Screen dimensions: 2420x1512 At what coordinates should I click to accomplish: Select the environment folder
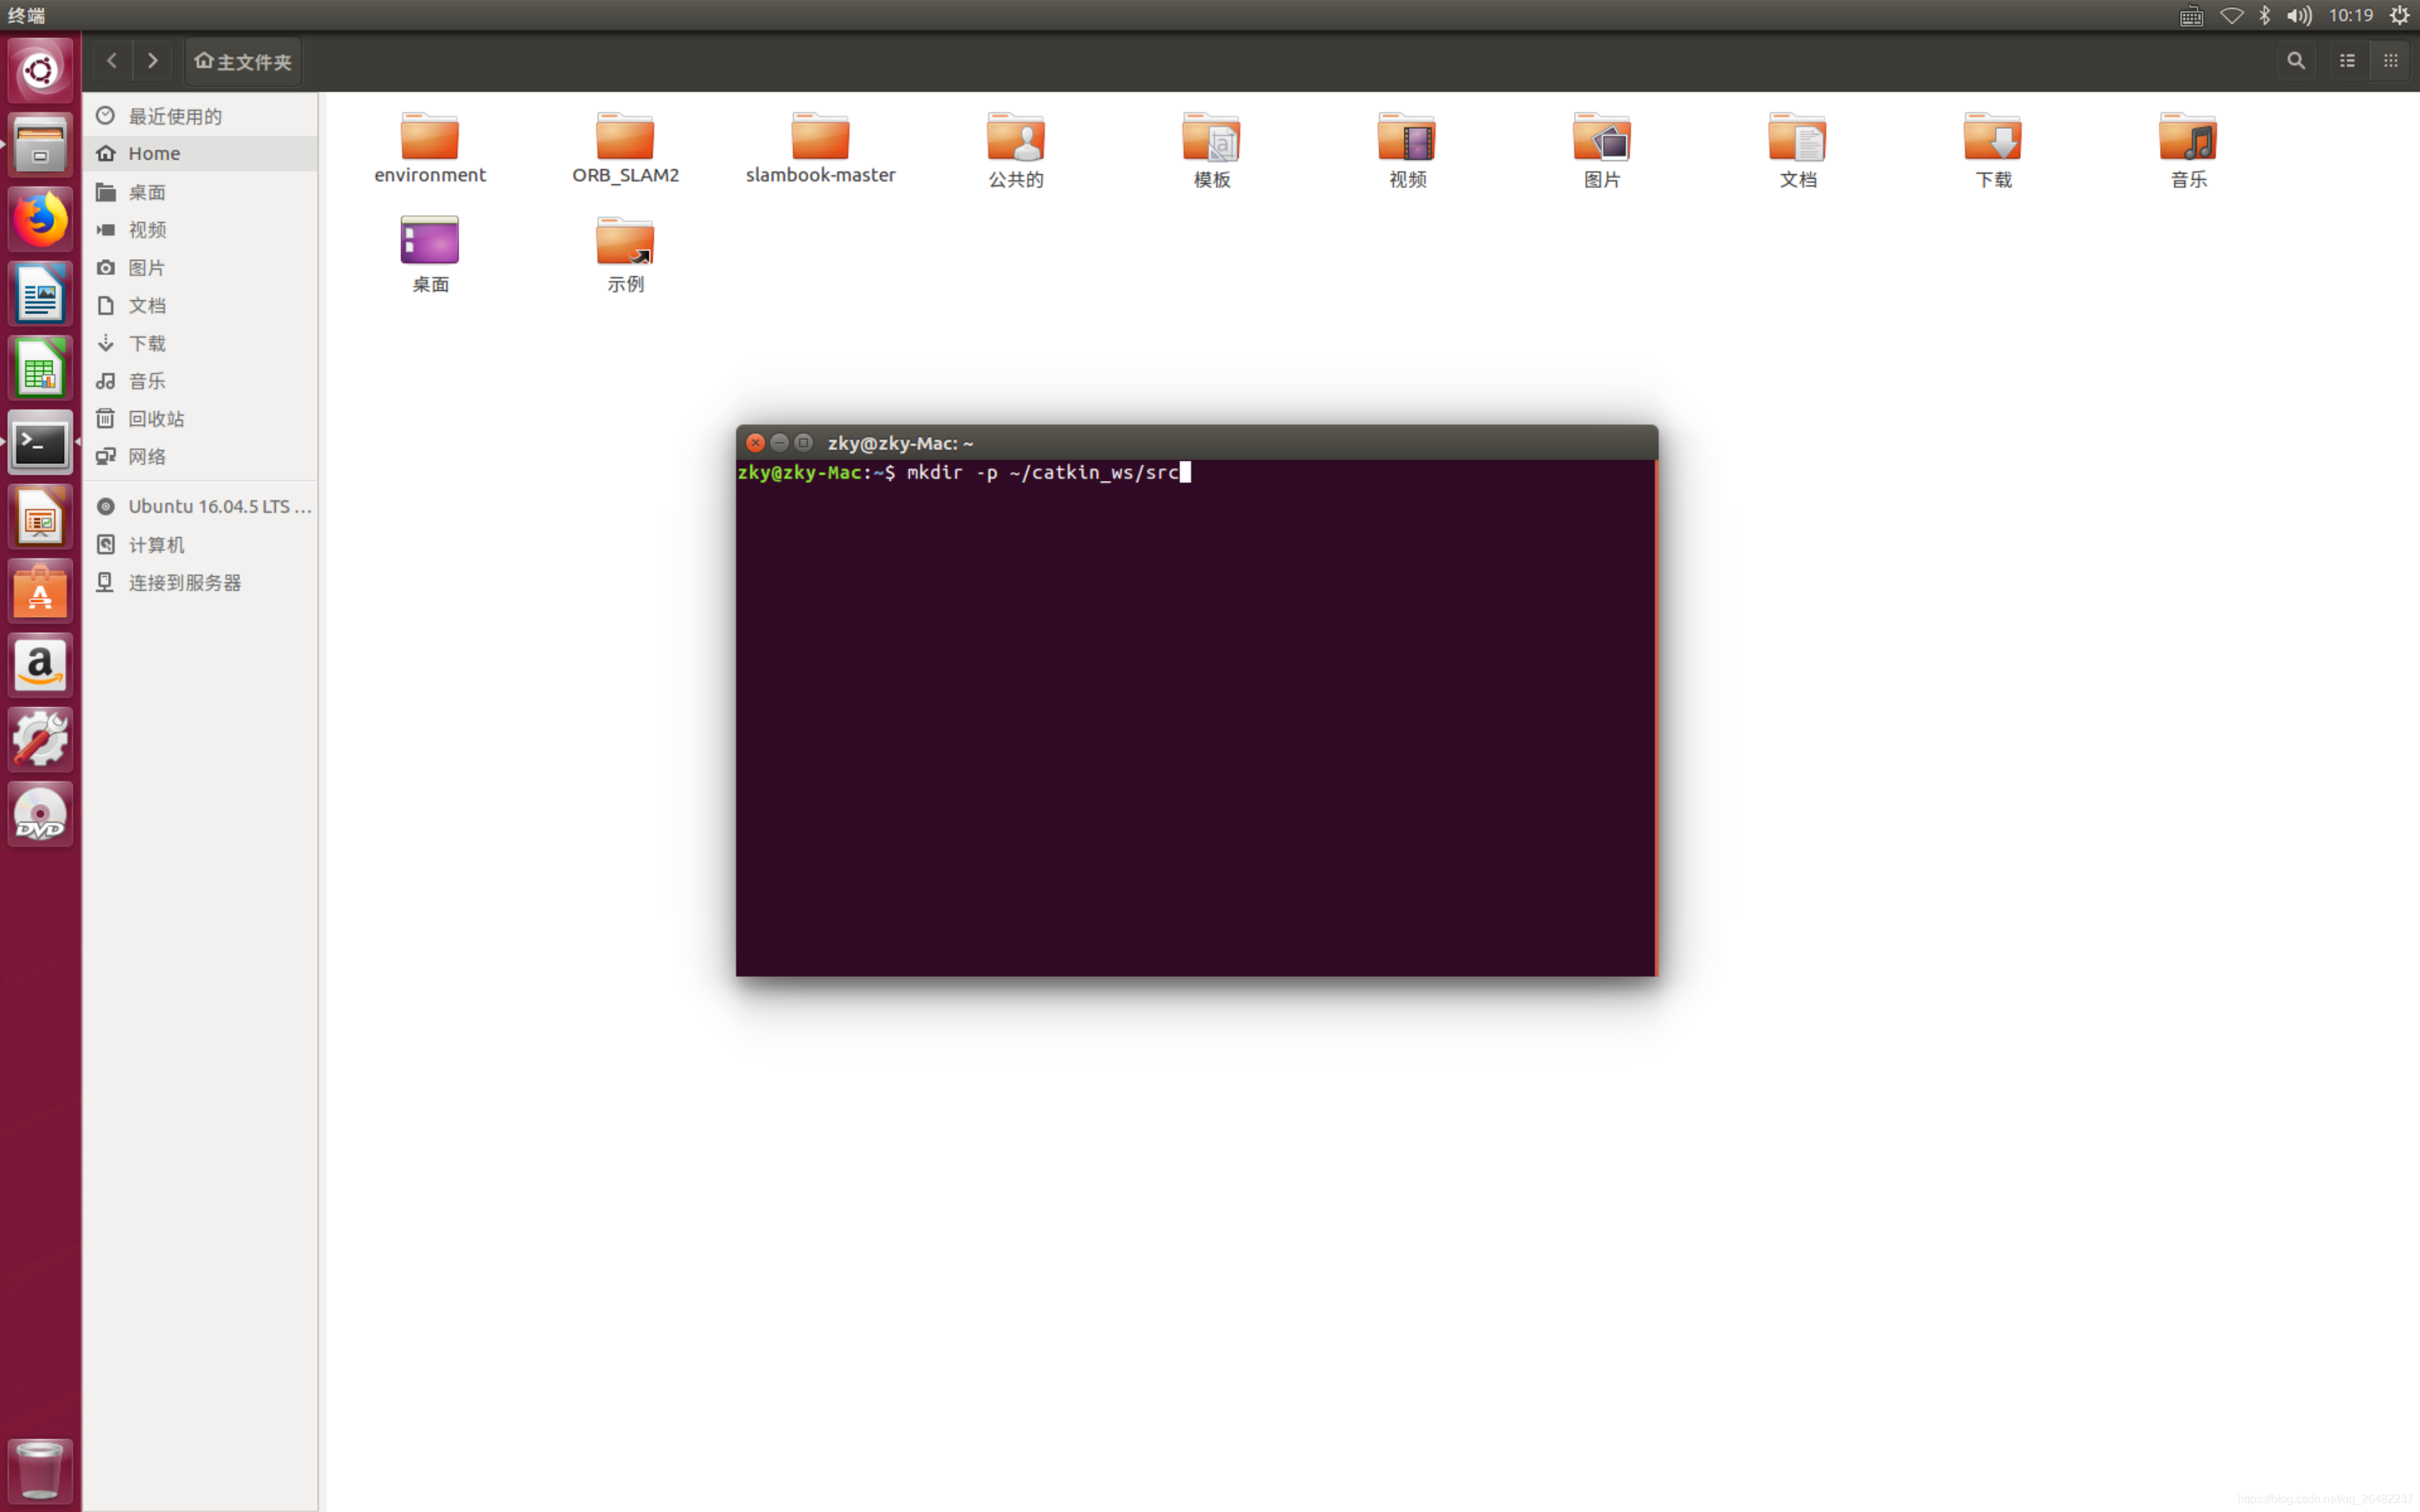click(430, 148)
